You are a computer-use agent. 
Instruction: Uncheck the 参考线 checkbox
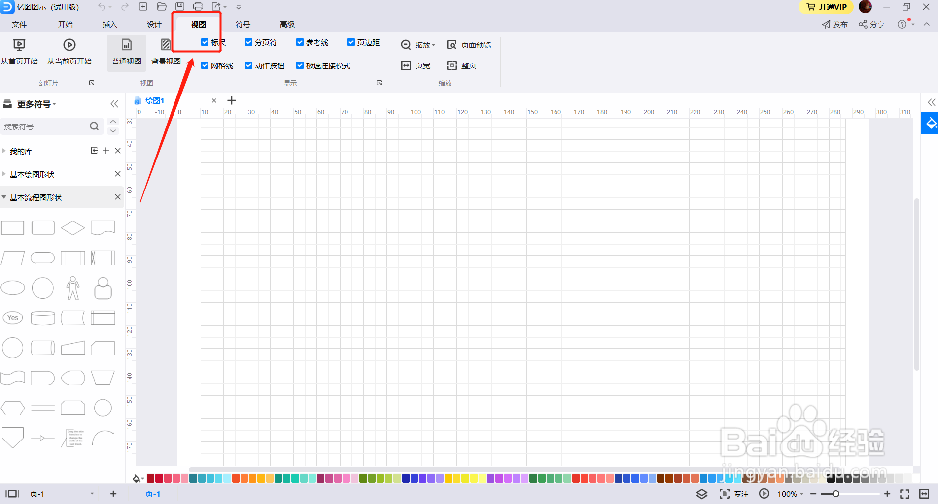300,42
